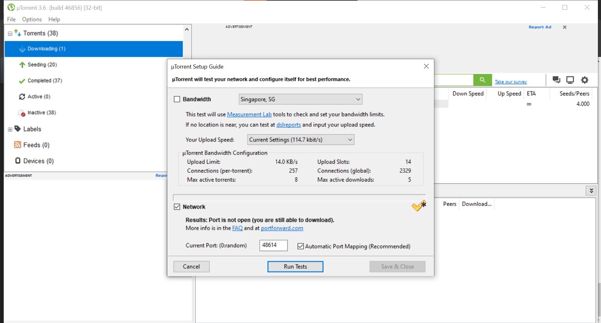Viewport: 601px width, 323px height.
Task: Visit the portforward.com link
Action: [x=282, y=228]
